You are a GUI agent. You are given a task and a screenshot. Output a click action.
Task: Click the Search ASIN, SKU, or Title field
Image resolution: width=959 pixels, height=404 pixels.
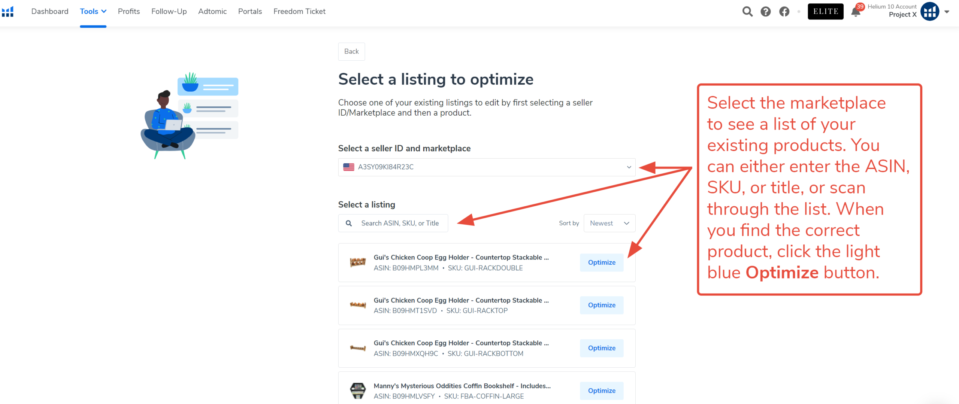click(x=399, y=223)
